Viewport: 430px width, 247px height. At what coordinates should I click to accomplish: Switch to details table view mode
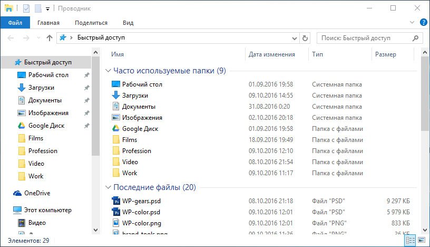411,241
